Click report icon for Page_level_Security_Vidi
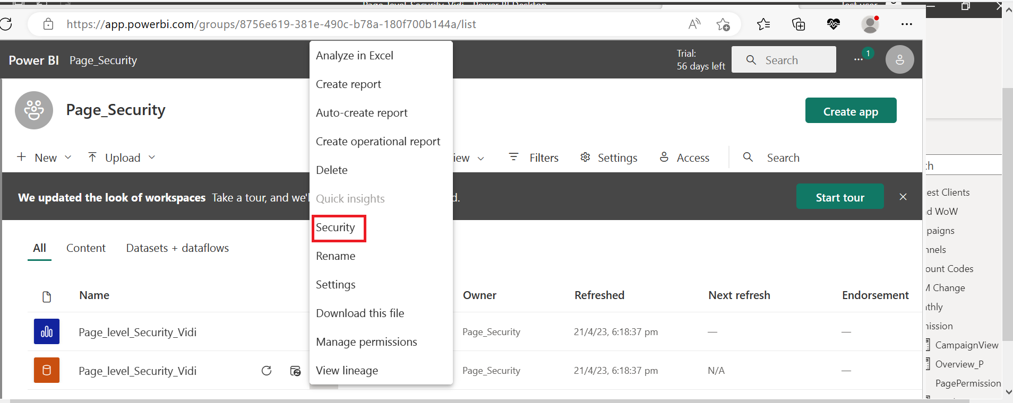This screenshot has height=403, width=1013. point(47,331)
